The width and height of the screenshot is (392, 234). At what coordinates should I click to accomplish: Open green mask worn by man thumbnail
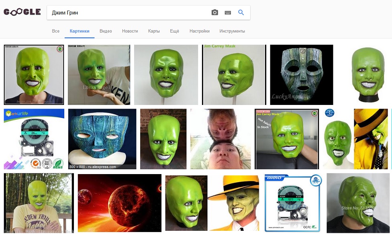pos(34,74)
